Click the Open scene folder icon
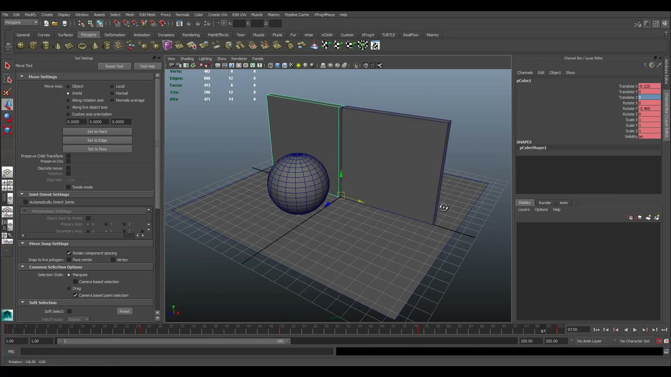The width and height of the screenshot is (671, 377). click(x=55, y=23)
